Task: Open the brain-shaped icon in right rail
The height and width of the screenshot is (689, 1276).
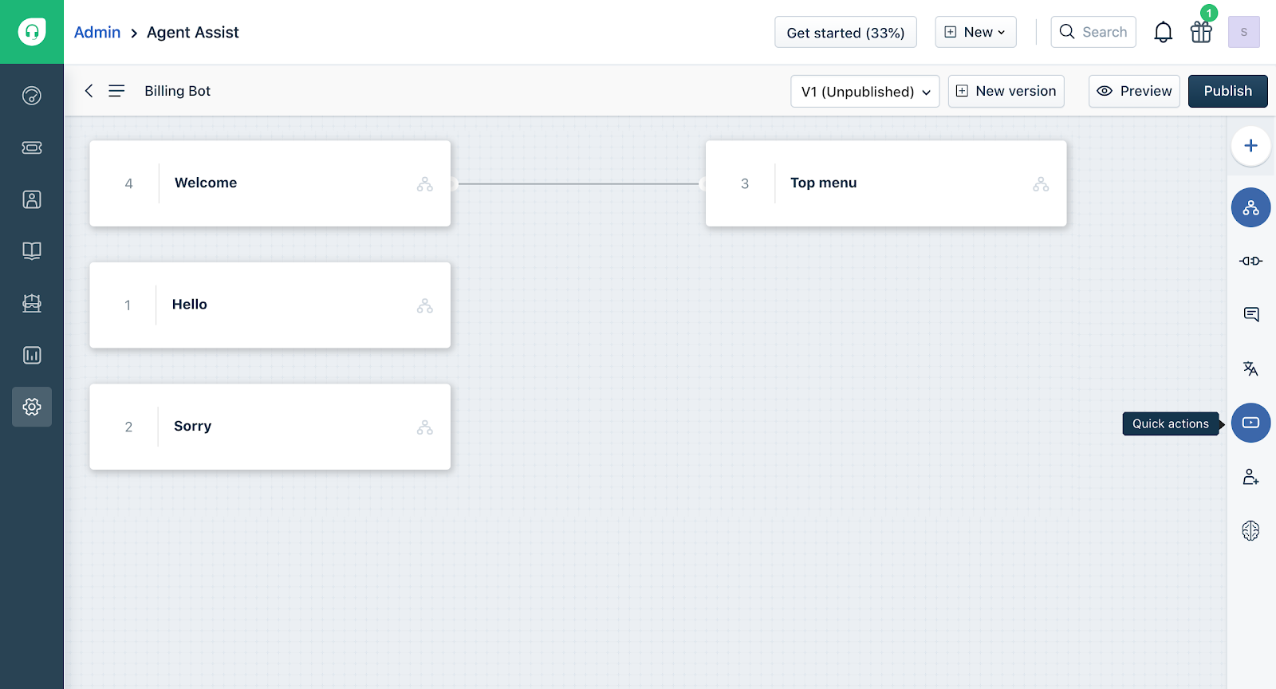Action: click(x=1250, y=530)
